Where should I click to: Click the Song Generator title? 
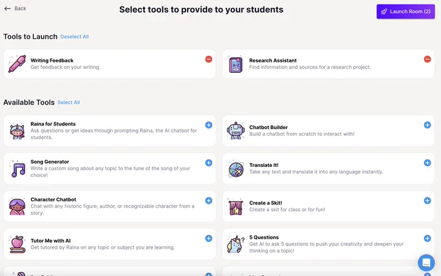pos(50,162)
